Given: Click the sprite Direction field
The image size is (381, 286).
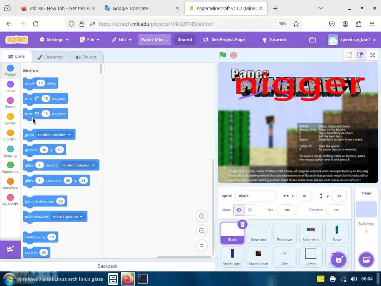Looking at the screenshot, I should point(336,210).
